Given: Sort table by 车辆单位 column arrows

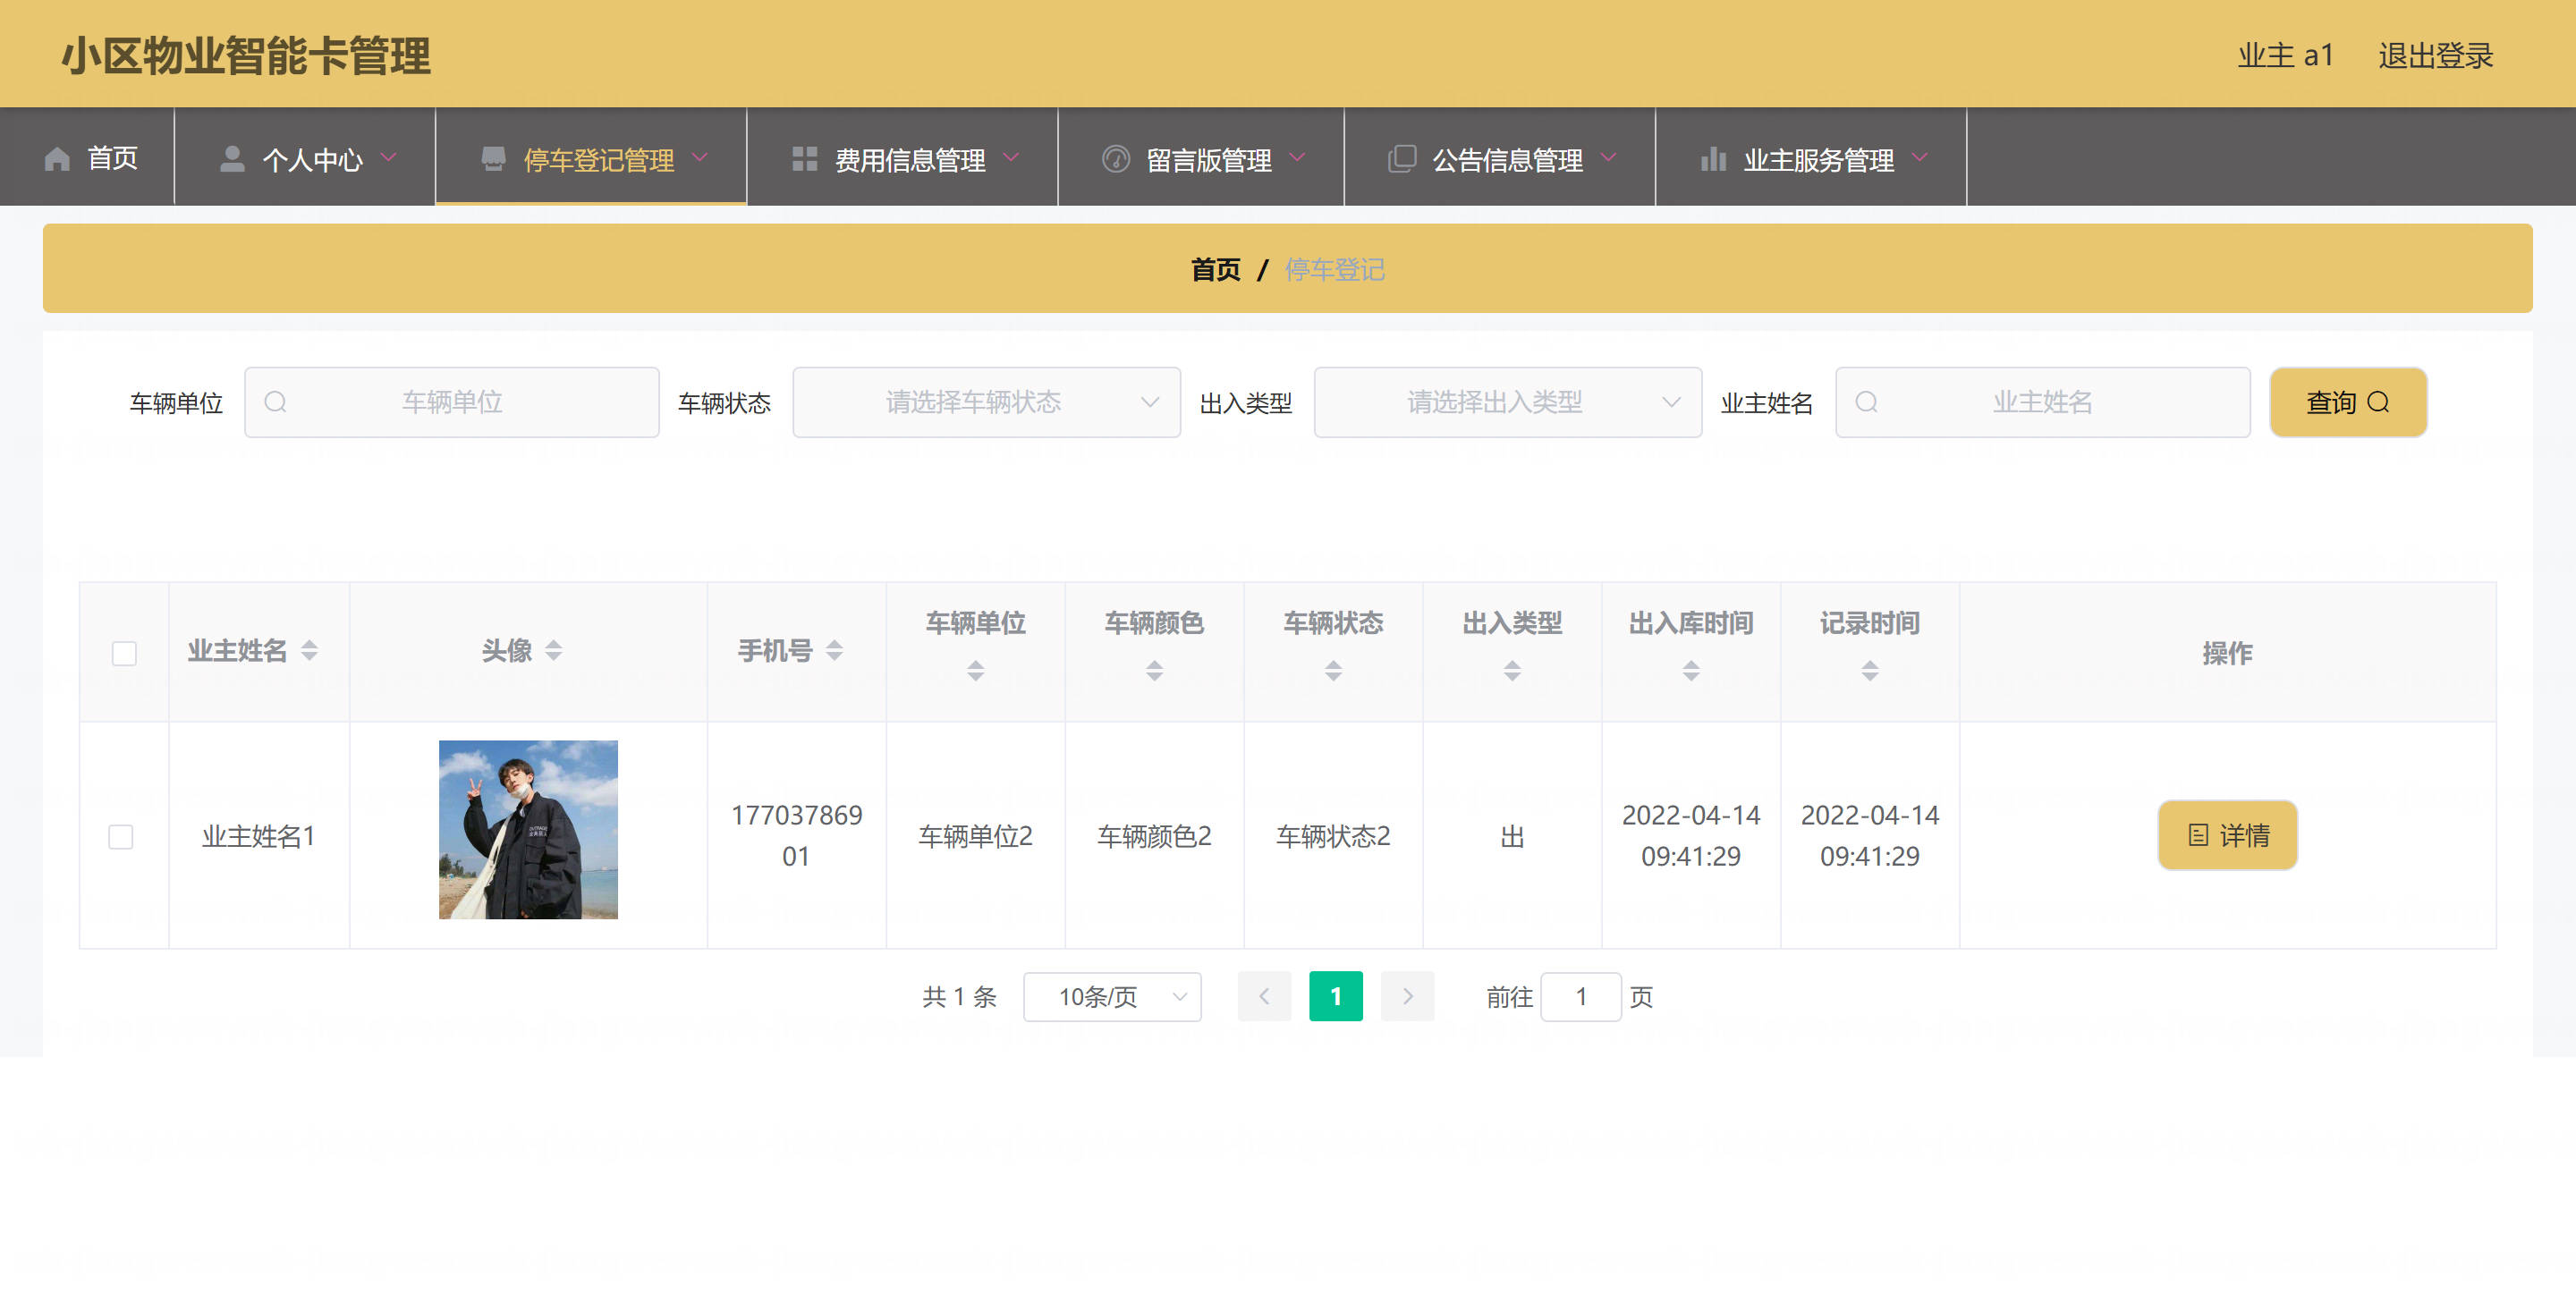Looking at the screenshot, I should click(x=976, y=671).
